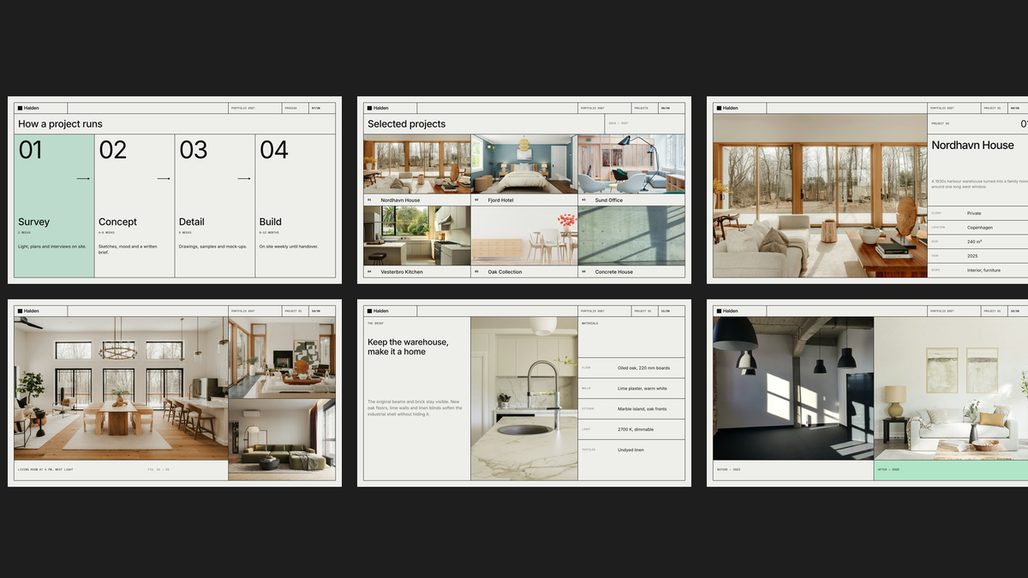The height and width of the screenshot is (578, 1028).
Task: Click Halden logo on before/after slide
Action: (727, 311)
